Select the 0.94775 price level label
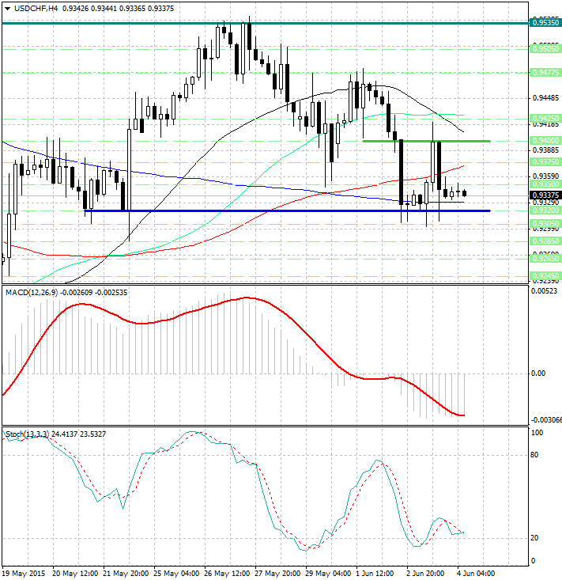The image size is (562, 580). [x=545, y=73]
